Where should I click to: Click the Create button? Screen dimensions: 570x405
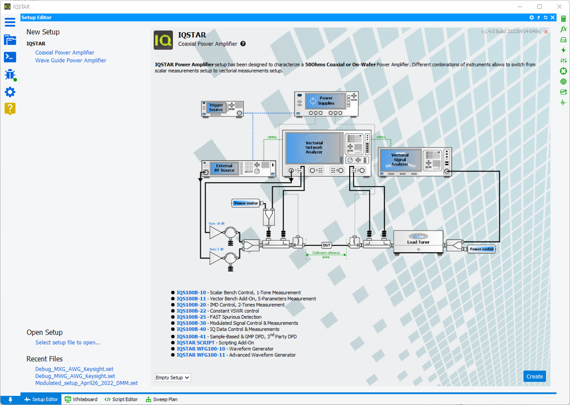tap(535, 377)
